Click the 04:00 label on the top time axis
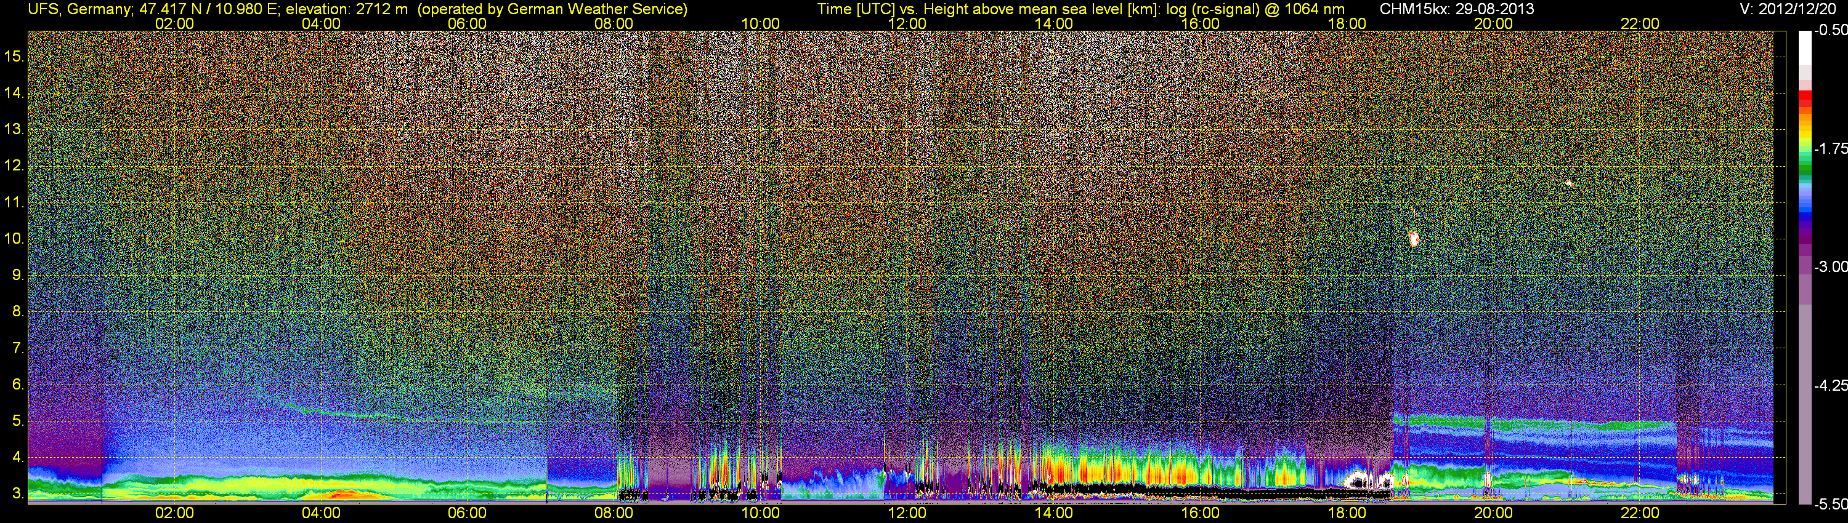This screenshot has width=1848, height=523. [x=321, y=23]
